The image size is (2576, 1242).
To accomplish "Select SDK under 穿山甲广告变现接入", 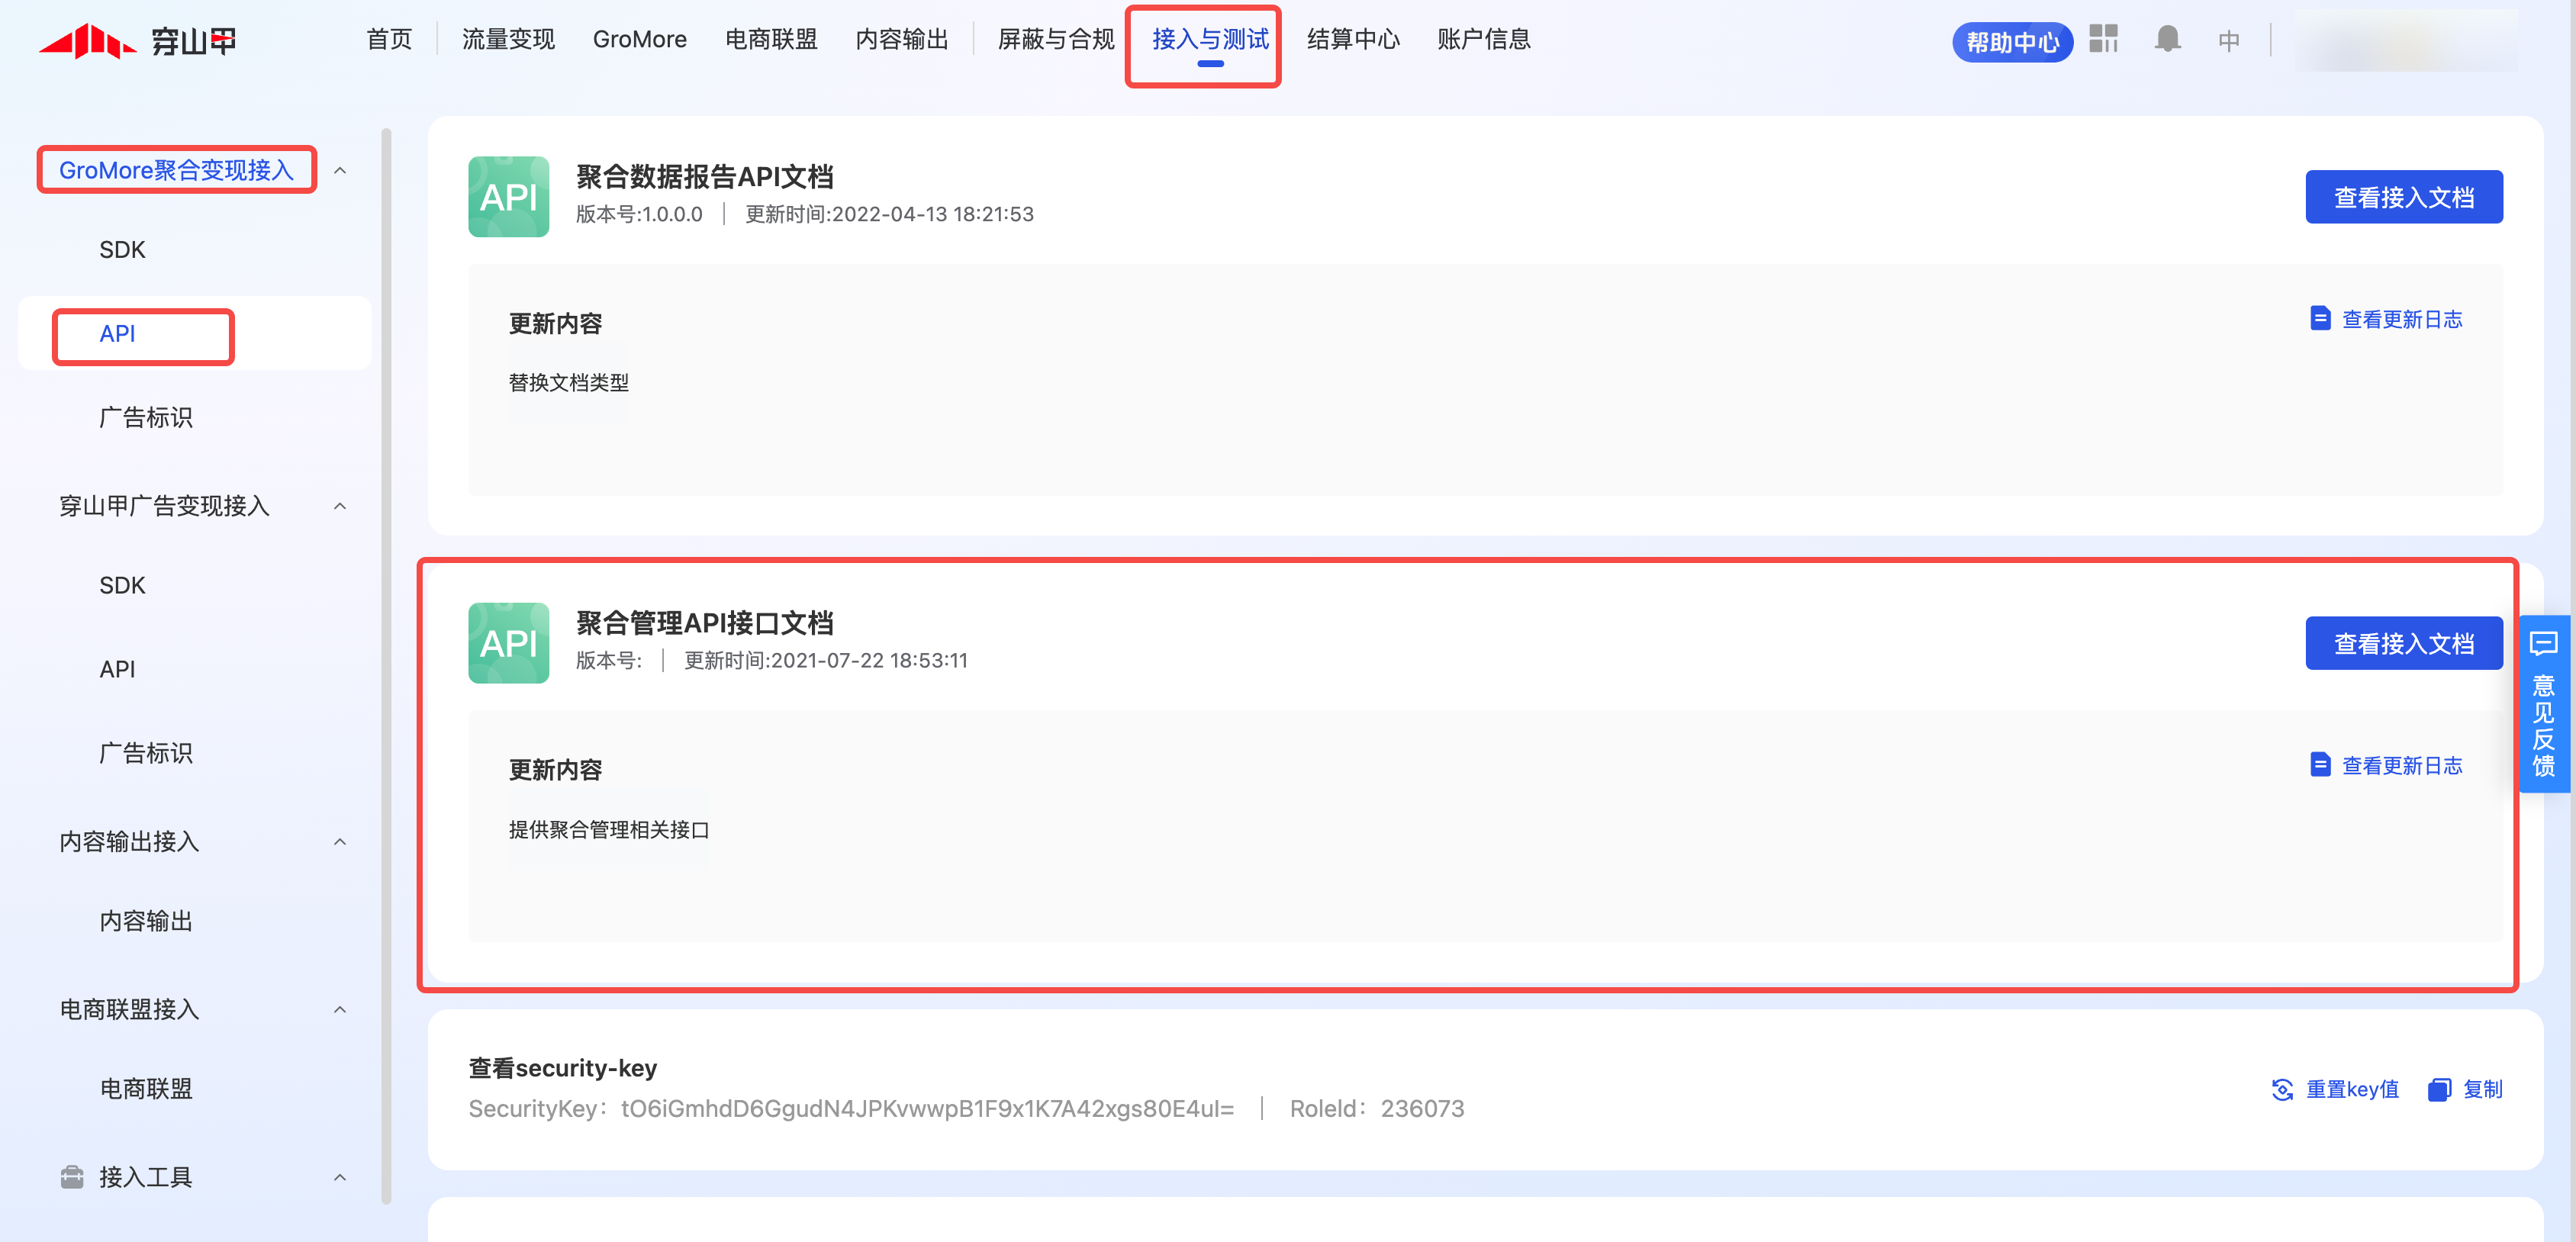I will [x=122, y=586].
